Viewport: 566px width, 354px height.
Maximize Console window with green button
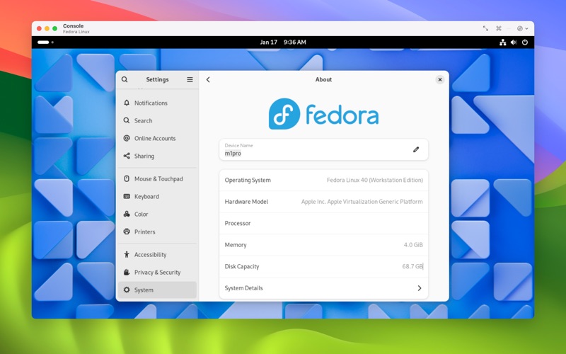tap(55, 28)
